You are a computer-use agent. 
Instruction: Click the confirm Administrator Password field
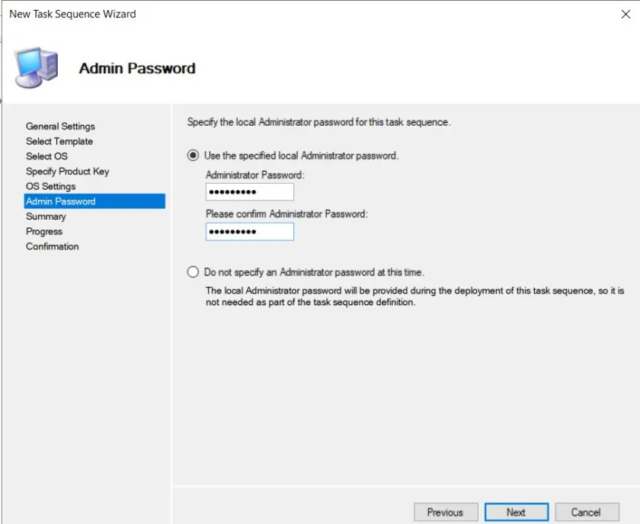tap(249, 232)
